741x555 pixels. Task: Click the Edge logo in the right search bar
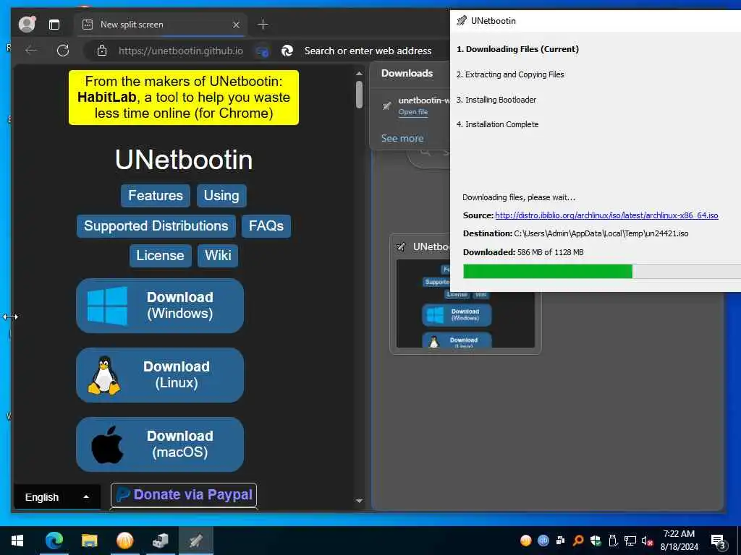[x=287, y=51]
